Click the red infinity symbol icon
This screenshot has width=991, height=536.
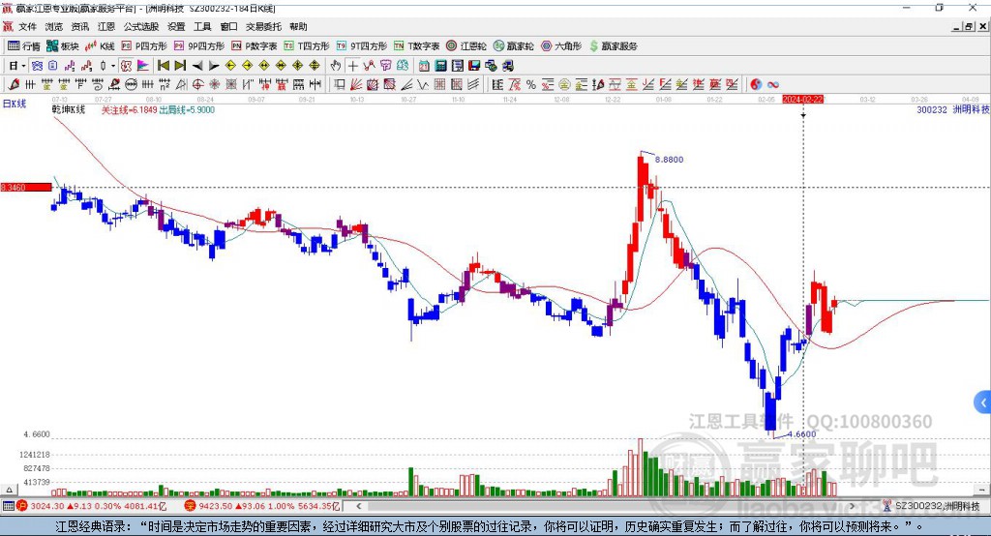click(x=773, y=85)
